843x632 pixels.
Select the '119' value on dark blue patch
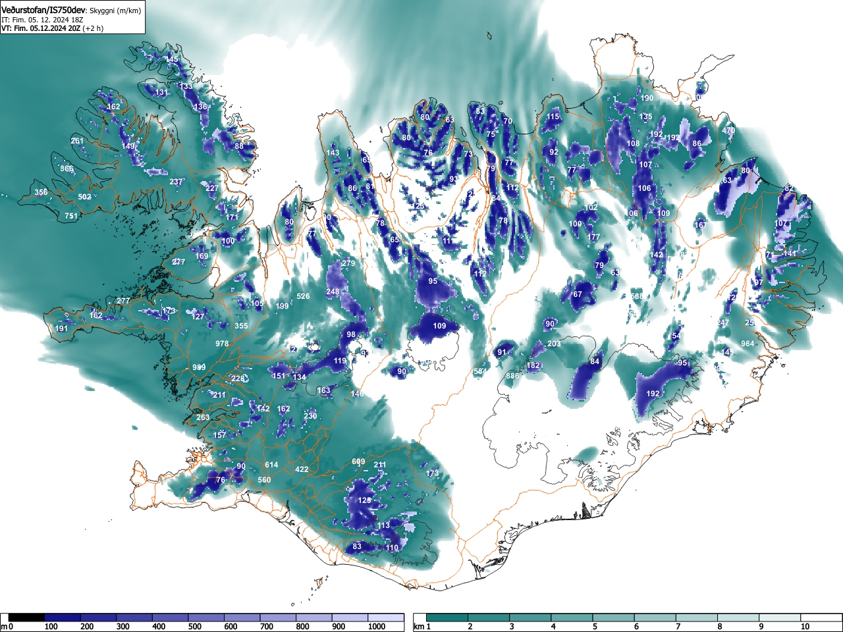[340, 361]
